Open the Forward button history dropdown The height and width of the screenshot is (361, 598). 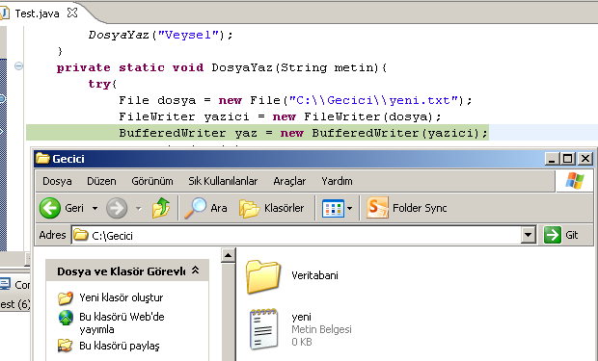(139, 208)
